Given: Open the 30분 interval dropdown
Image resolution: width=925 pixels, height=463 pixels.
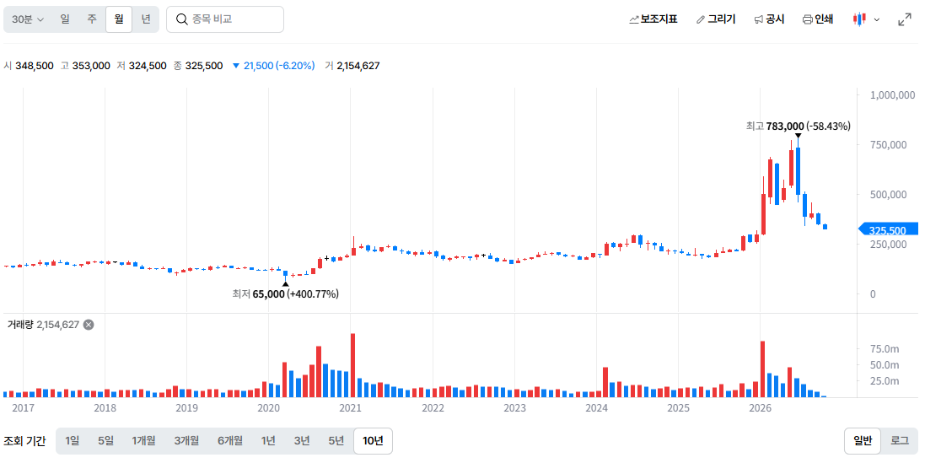Looking at the screenshot, I should click(28, 19).
